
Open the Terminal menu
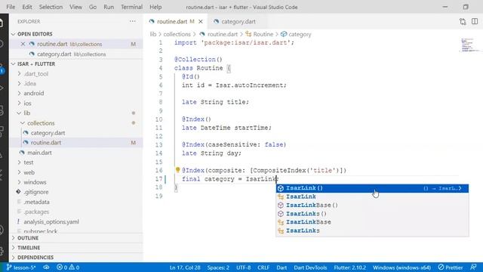[x=131, y=7]
